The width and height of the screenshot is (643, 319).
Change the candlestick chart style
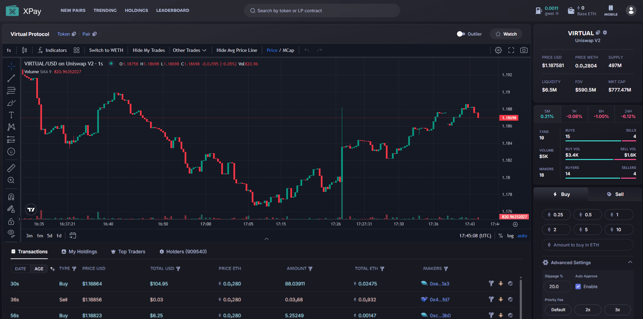[x=24, y=50]
